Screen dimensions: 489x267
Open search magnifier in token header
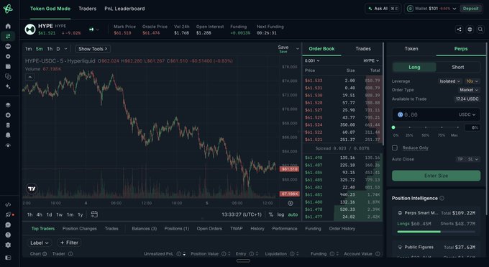tap(480, 30)
